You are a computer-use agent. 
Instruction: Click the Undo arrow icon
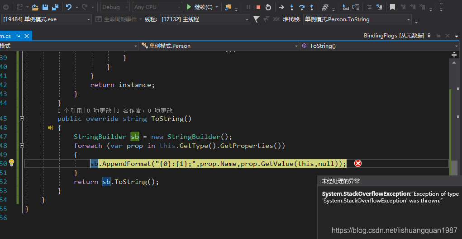pyautogui.click(x=68, y=7)
